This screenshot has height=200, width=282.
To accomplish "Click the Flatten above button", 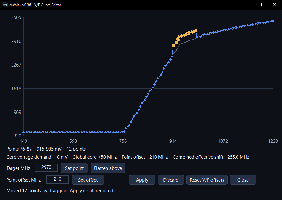I will pyautogui.click(x=108, y=168).
